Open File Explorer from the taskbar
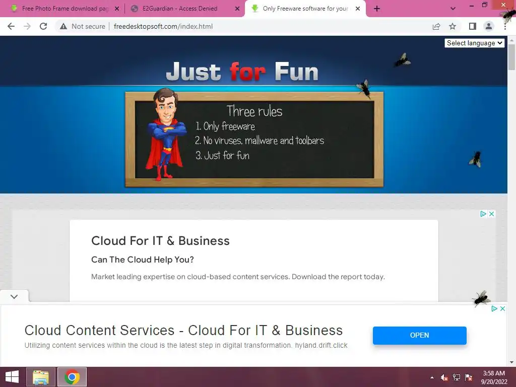This screenshot has height=387, width=516. click(41, 377)
